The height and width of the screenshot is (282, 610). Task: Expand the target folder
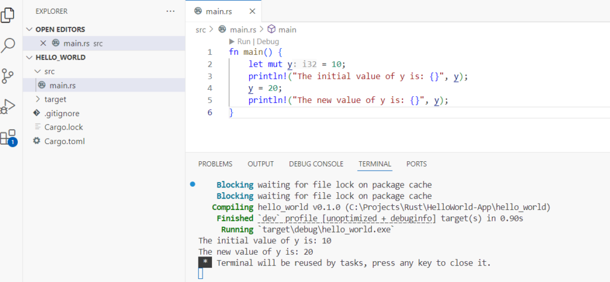click(38, 99)
